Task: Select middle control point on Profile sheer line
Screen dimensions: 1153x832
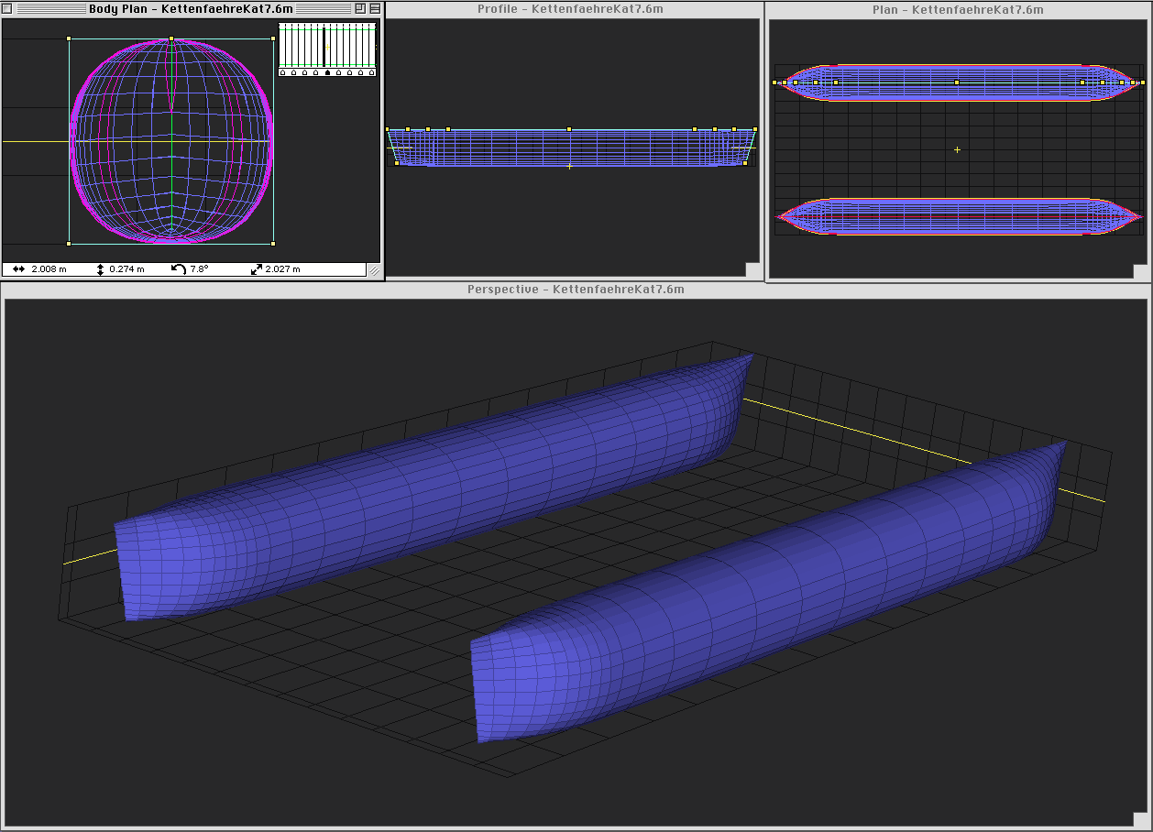Action: pos(569,129)
